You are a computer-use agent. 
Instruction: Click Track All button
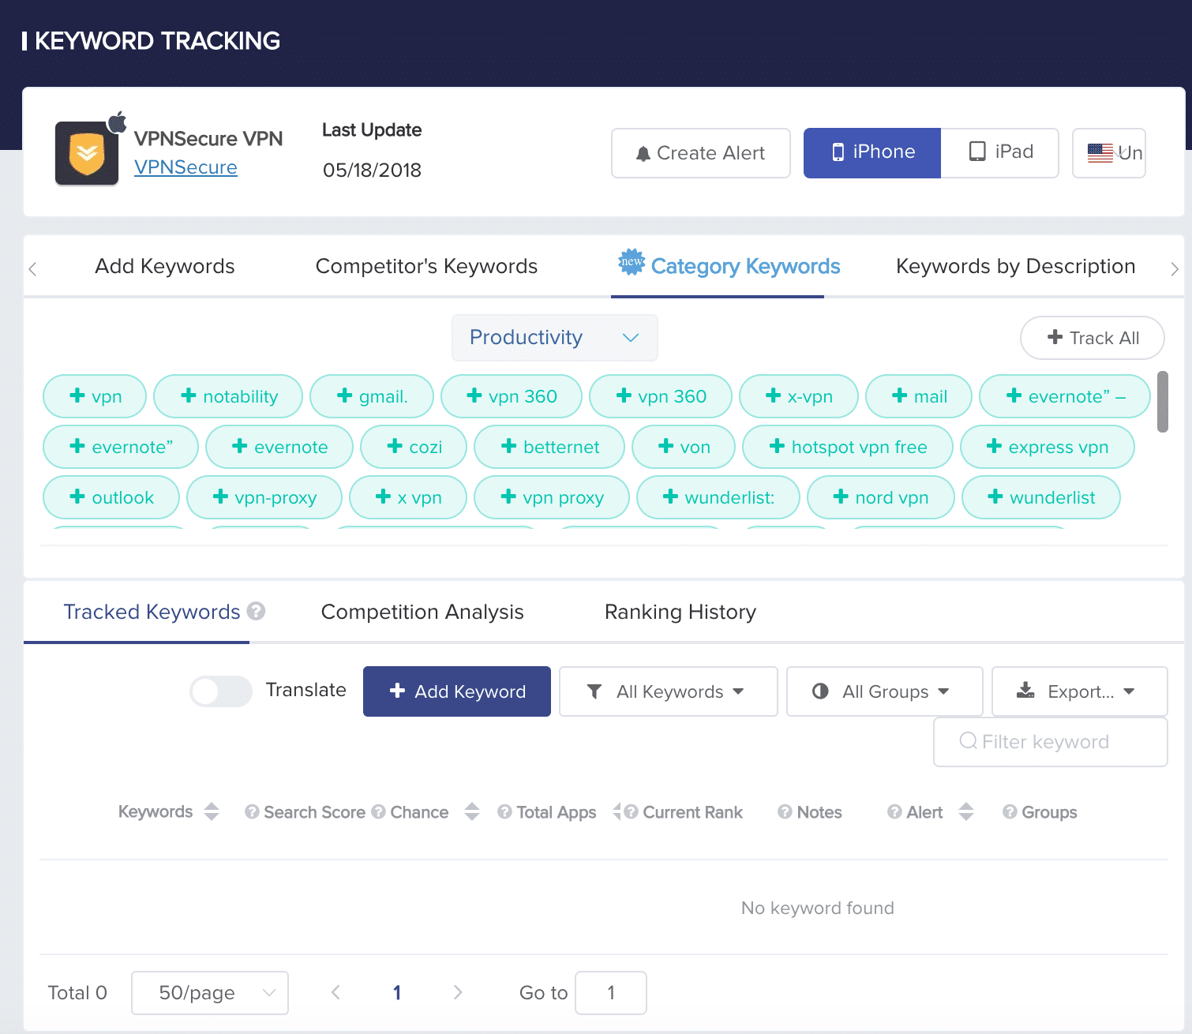coord(1093,338)
